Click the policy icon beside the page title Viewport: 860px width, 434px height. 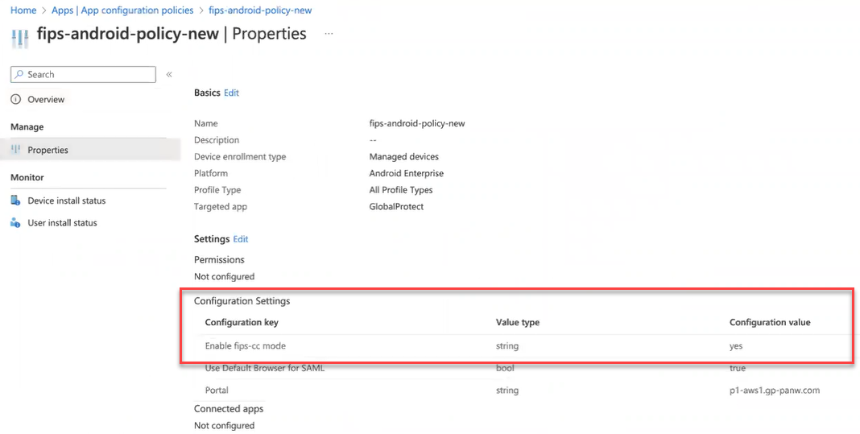[x=20, y=36]
